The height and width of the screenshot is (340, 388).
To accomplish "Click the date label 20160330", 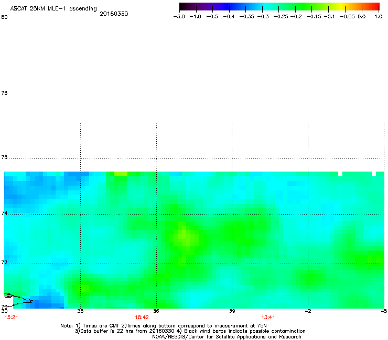I will (x=114, y=14).
